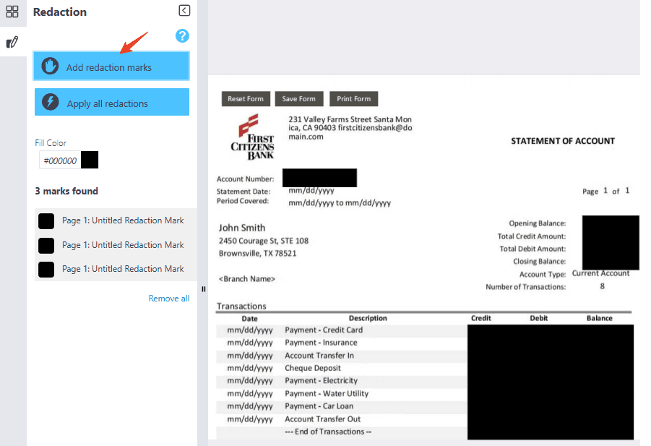Click the lightning icon on Apply all redactions
This screenshot has height=446, width=651.
tap(49, 101)
